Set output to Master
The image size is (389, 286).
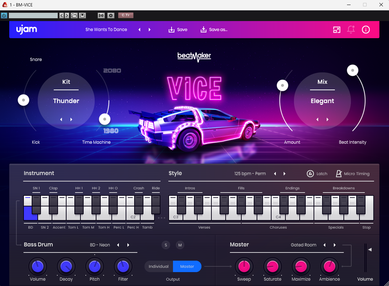187,266
